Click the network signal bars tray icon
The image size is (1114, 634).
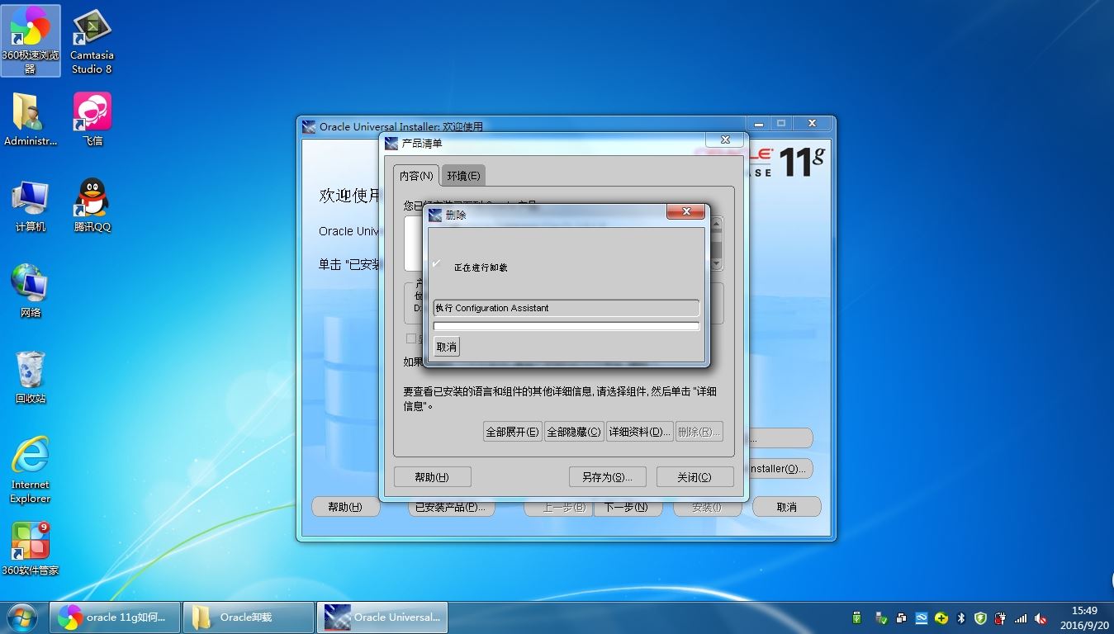pos(1021,617)
